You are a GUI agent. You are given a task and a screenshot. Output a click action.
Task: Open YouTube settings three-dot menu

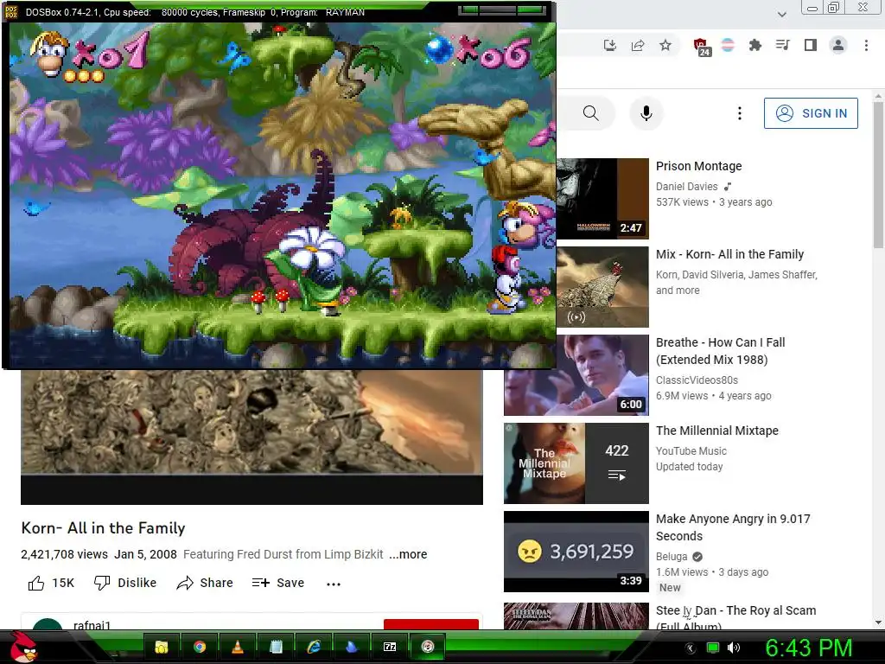(740, 113)
